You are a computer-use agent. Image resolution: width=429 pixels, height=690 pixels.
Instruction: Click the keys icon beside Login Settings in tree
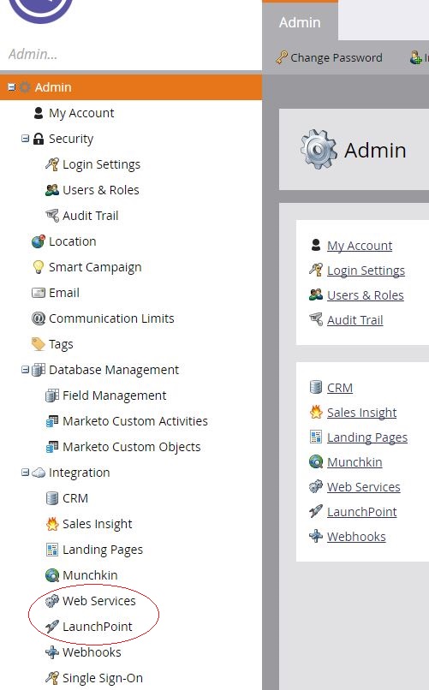point(52,164)
